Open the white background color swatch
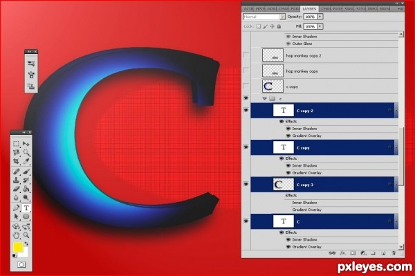This screenshot has width=415, height=276. pos(24,253)
